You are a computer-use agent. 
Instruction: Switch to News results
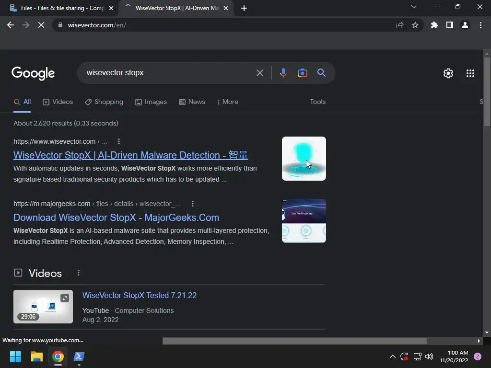coord(192,102)
